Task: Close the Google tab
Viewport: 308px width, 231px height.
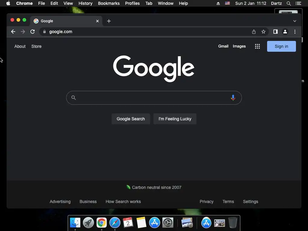Action: point(97,21)
